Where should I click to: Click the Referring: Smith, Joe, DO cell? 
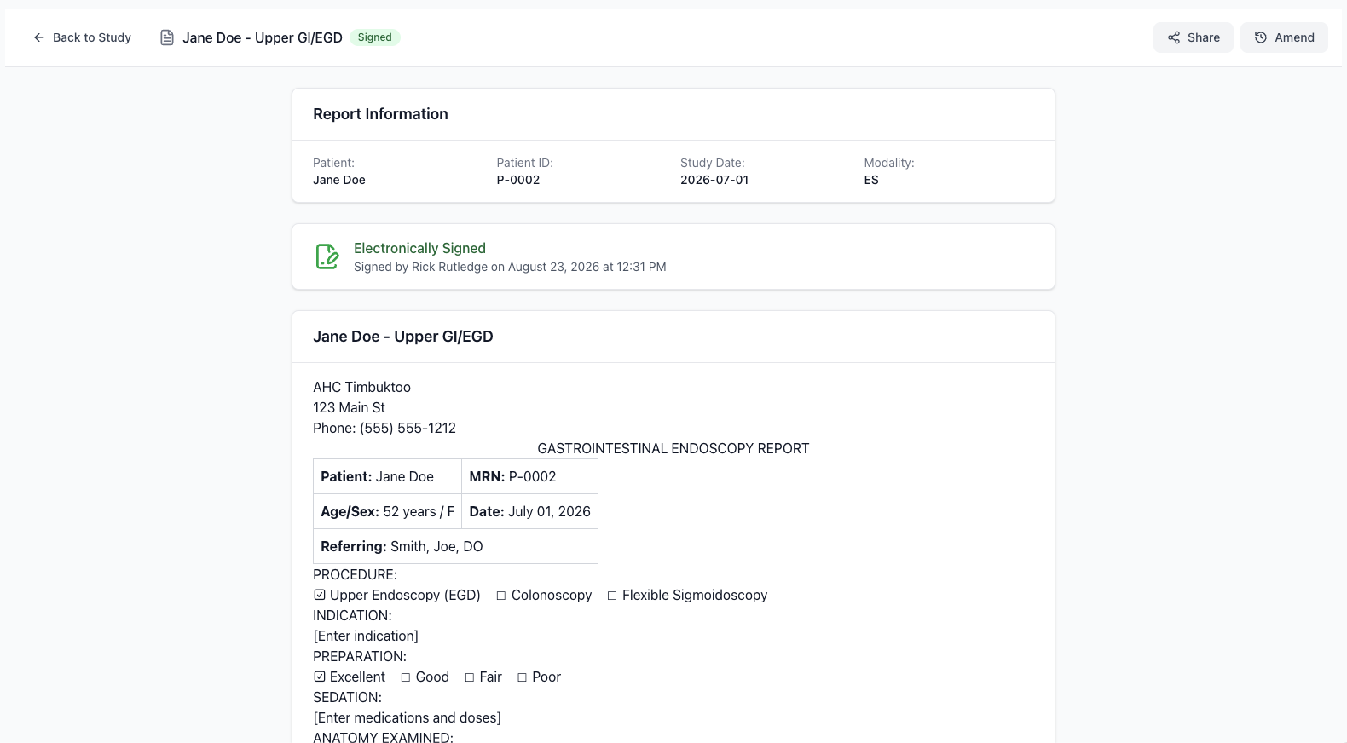tap(455, 546)
